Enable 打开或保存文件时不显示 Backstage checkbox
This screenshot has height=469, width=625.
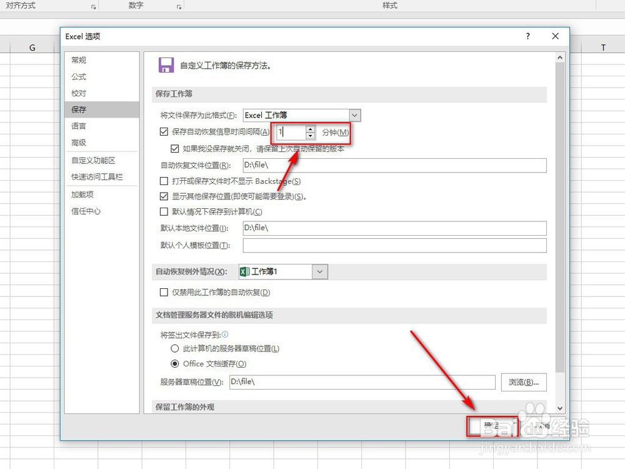[163, 181]
